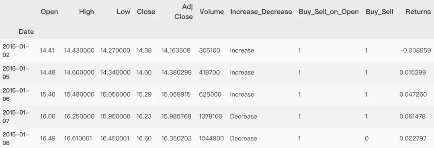Screen dimensions: 434x148
Task: Select the 2015-01-02 row index
Action: [16, 51]
